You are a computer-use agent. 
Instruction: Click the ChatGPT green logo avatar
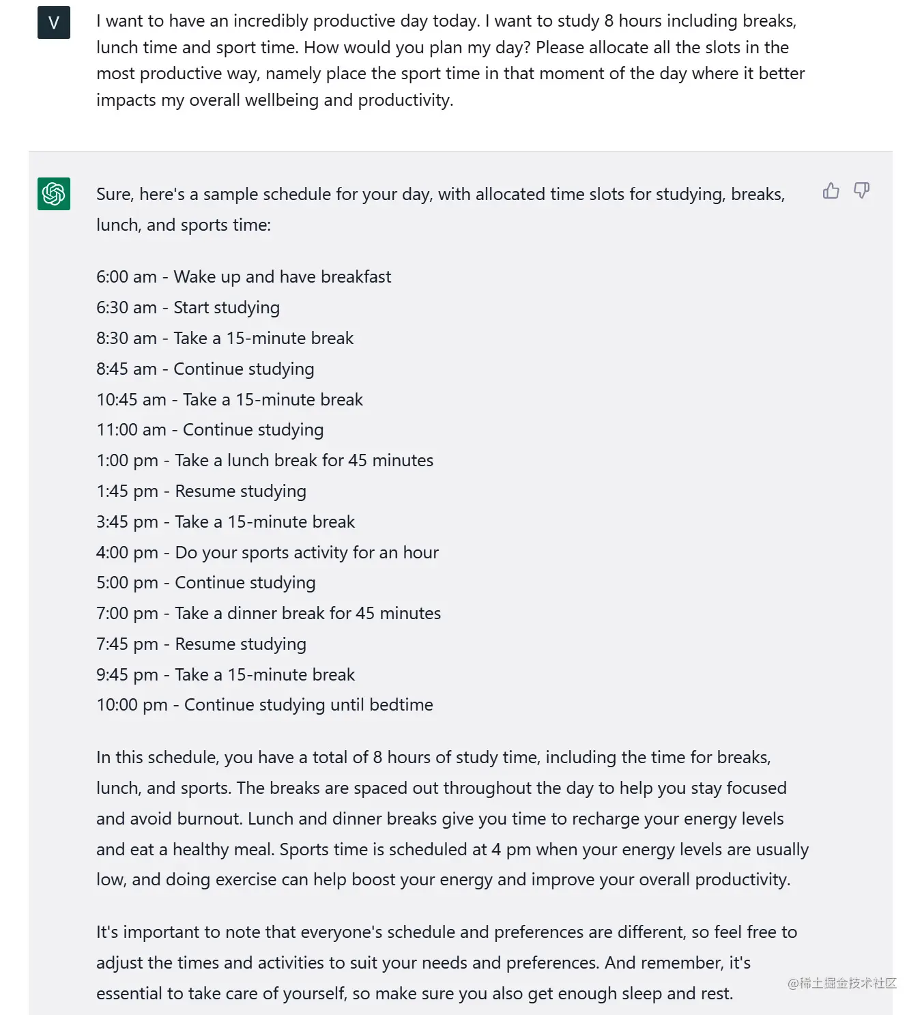[x=54, y=194]
